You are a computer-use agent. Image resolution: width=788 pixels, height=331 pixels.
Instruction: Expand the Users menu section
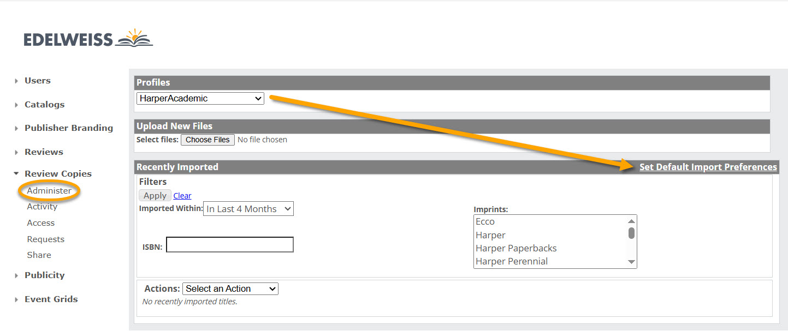coord(37,81)
